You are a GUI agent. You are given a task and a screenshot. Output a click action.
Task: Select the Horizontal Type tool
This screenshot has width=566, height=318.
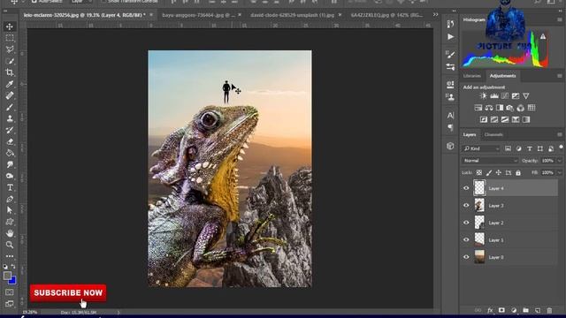coord(10,187)
